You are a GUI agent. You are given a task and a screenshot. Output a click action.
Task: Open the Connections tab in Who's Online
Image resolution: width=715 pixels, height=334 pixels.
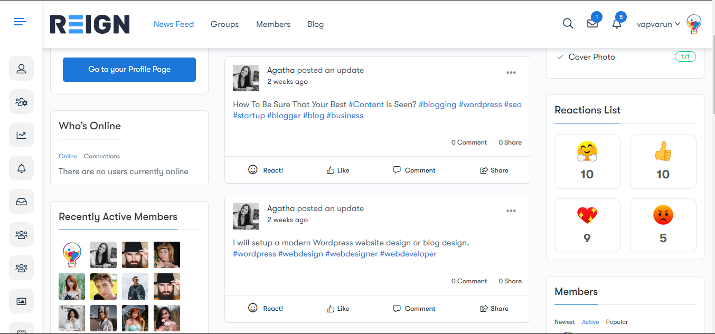pyautogui.click(x=101, y=156)
